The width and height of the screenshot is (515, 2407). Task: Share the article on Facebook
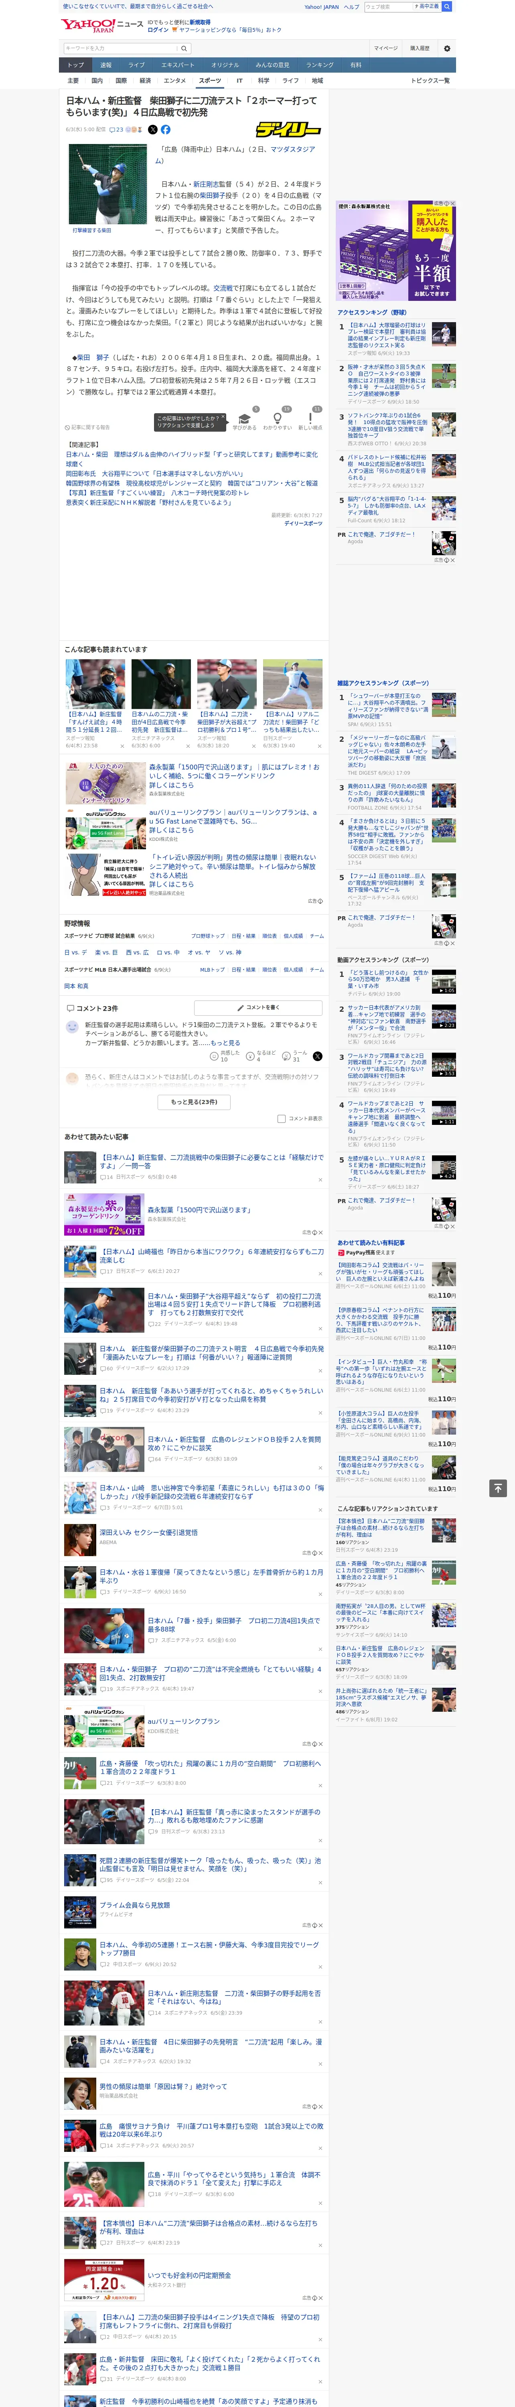(x=165, y=130)
